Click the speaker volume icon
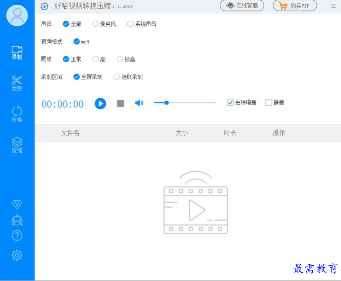341x281 pixels. [139, 103]
